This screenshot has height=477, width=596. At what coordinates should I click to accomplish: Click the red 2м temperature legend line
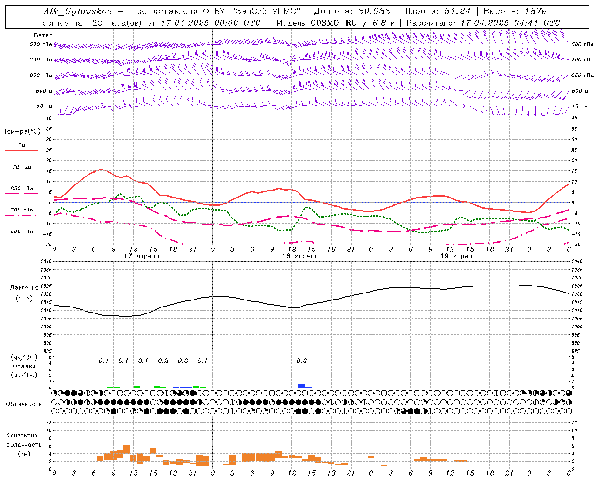tap(21, 150)
